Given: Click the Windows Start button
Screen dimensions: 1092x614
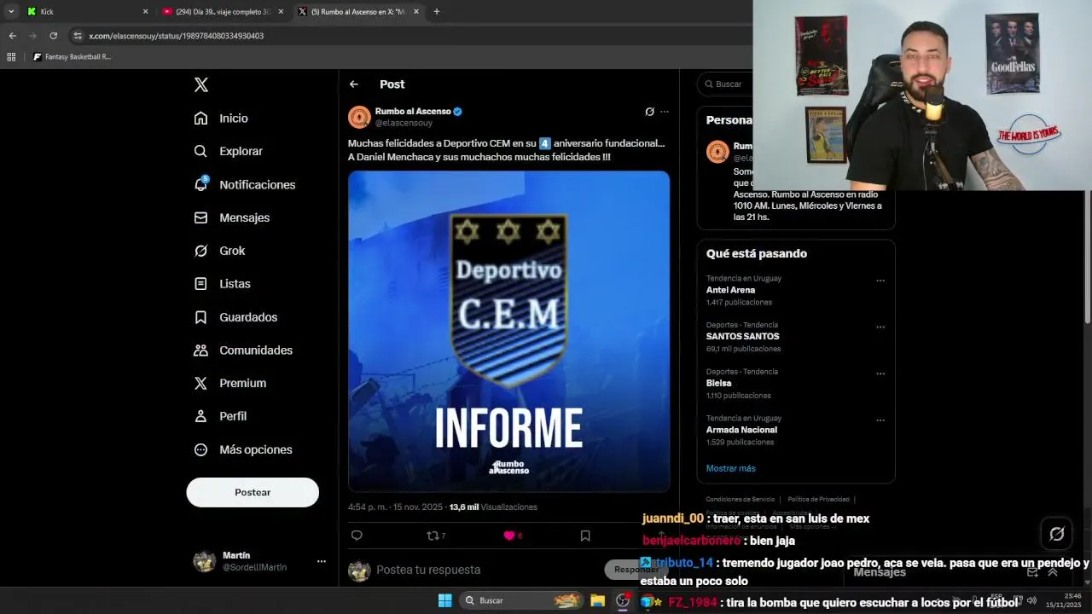Looking at the screenshot, I should 444,600.
